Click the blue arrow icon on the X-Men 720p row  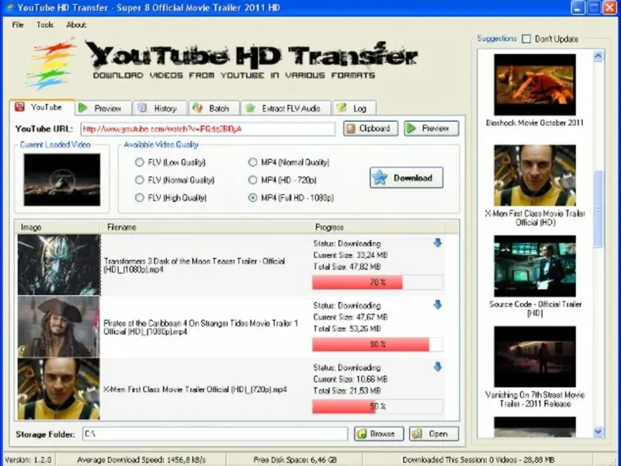point(437,367)
